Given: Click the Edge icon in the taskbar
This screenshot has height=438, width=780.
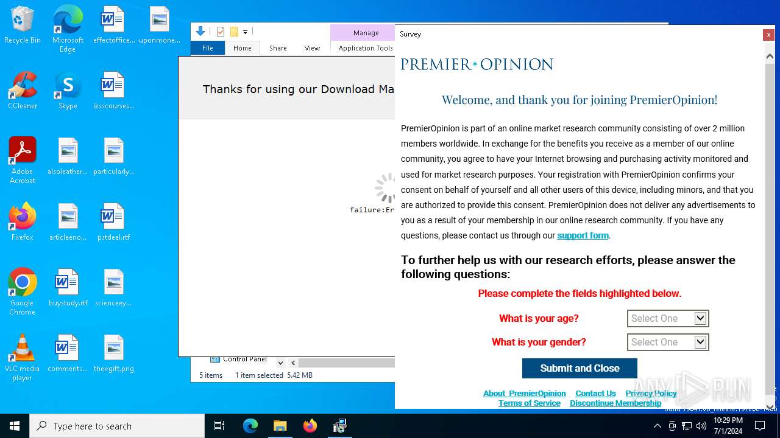Looking at the screenshot, I should [250, 426].
